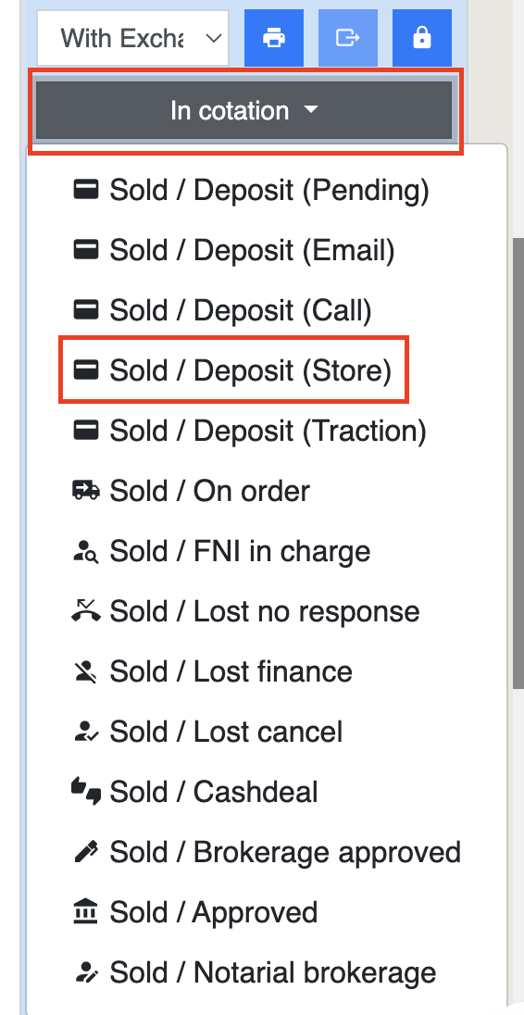
Task: Click the phone icon beside Lost no response
Action: (86, 611)
